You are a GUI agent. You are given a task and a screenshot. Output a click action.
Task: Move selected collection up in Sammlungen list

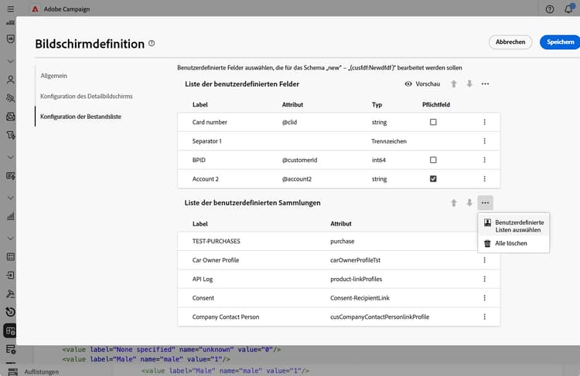click(454, 203)
